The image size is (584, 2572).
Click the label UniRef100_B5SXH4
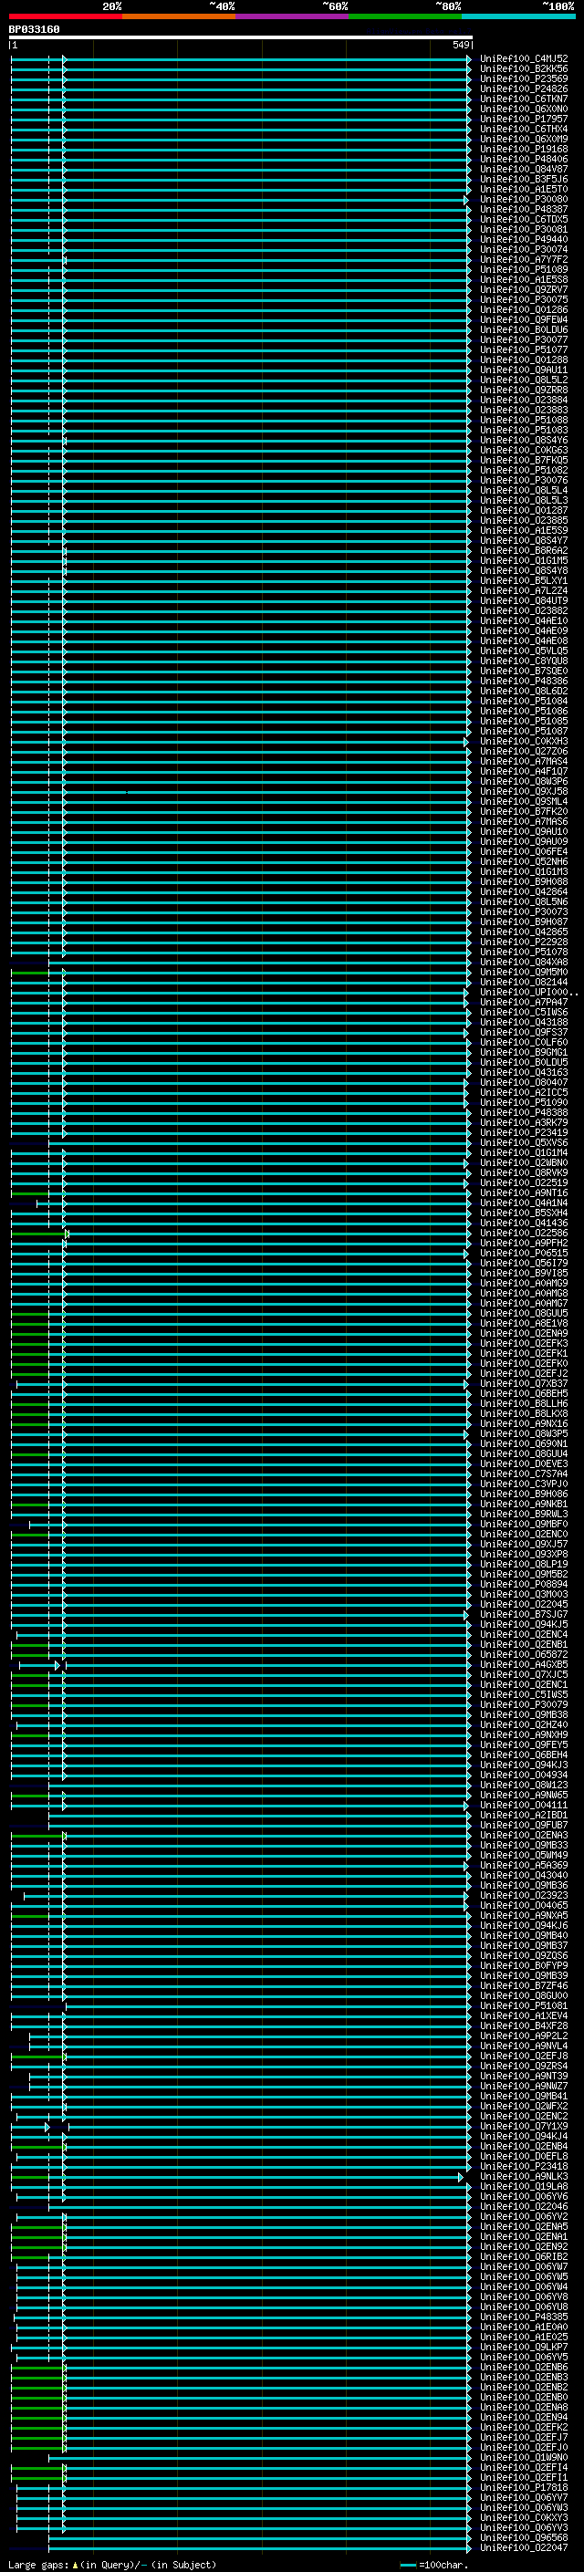[523, 1213]
